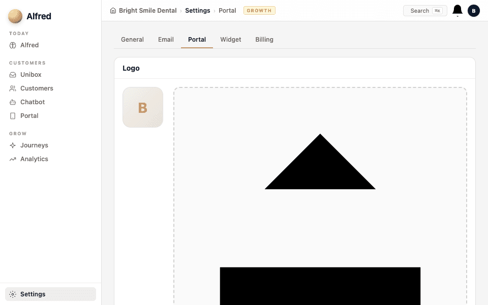Open Analytics in sidebar

pos(50,159)
